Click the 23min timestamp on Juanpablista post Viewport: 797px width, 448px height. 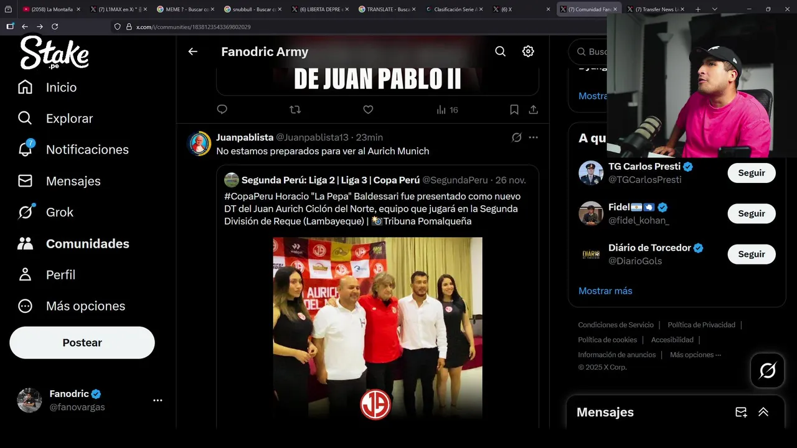pyautogui.click(x=369, y=137)
